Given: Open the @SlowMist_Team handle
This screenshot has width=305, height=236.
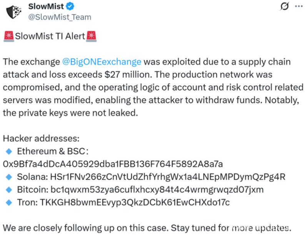Looking at the screenshot, I should (60, 17).
